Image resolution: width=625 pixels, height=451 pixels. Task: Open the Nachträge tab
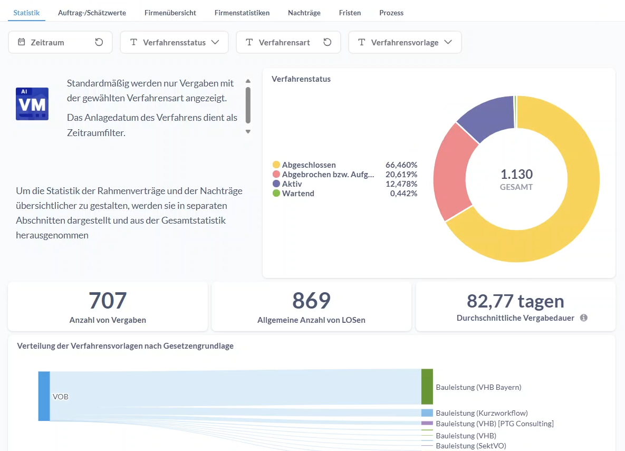point(304,13)
